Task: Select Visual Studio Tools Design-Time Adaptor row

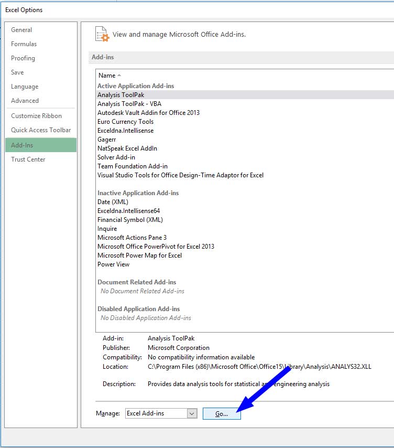Action: [x=245, y=175]
